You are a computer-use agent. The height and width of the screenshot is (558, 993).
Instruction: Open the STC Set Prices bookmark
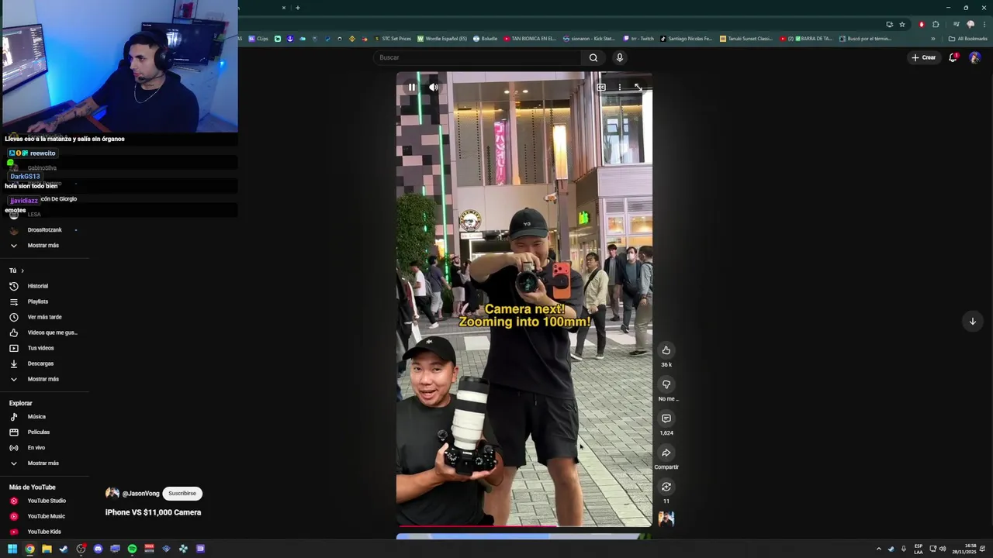tap(393, 39)
